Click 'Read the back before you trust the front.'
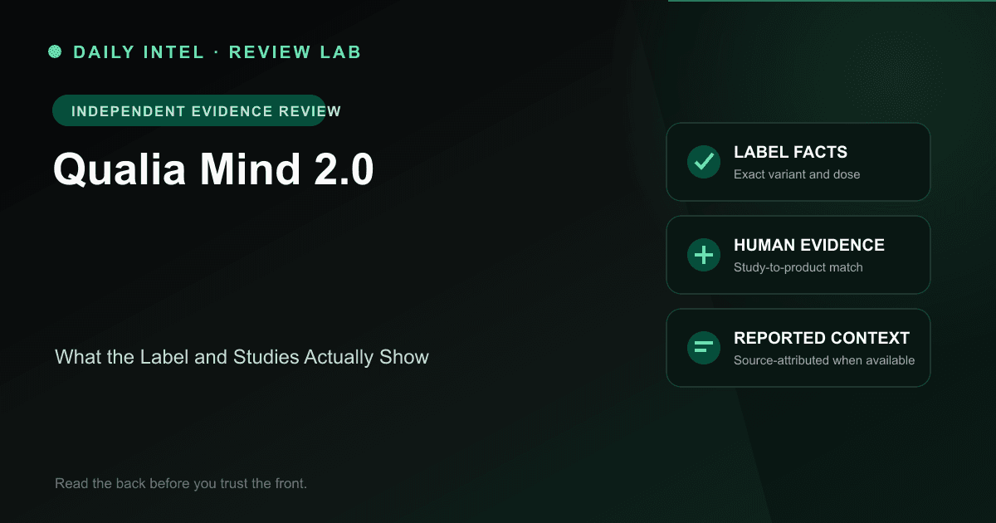 (181, 483)
